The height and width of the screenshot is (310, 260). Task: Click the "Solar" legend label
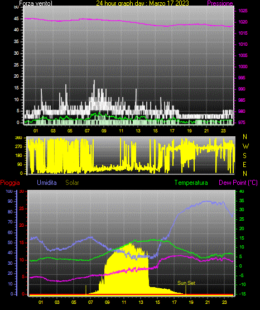tap(72, 183)
